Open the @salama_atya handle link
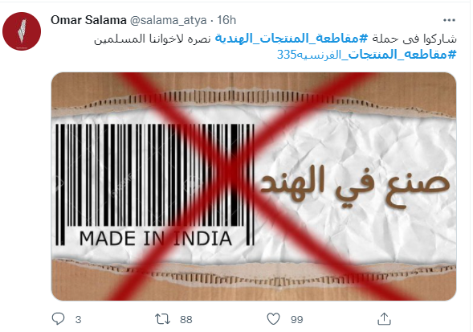Viewport: 473px width, 332px height. point(169,21)
